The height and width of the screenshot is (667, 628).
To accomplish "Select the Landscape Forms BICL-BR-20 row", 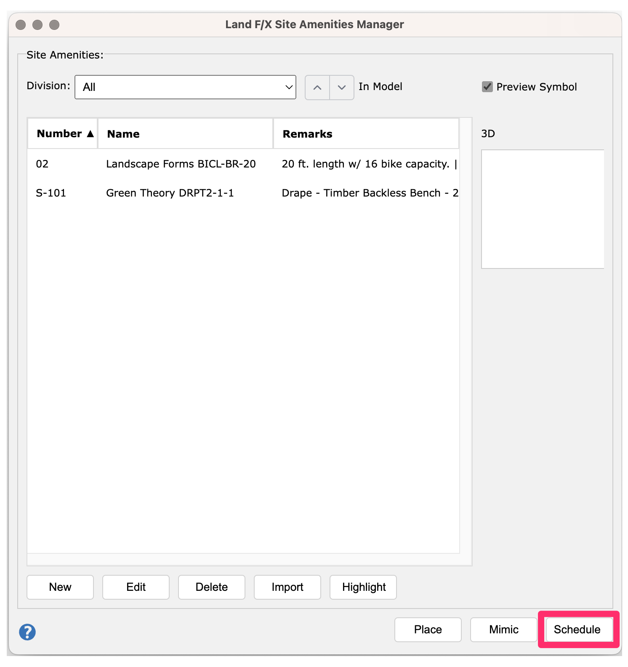I will (181, 164).
